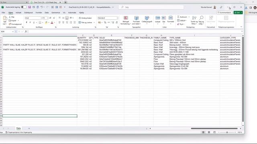Image resolution: width=257 pixels, height=144 pixels.
Task: Right-align the cell text
Action: tap(67, 22)
